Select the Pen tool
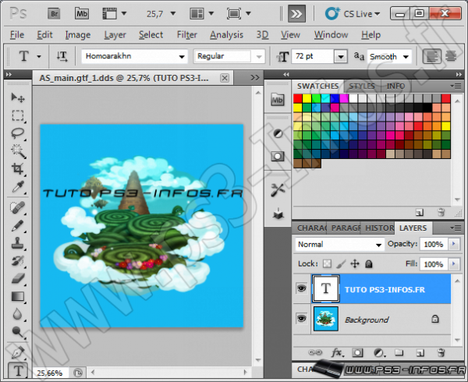Viewport: 468px width, 382px height. pos(18,352)
